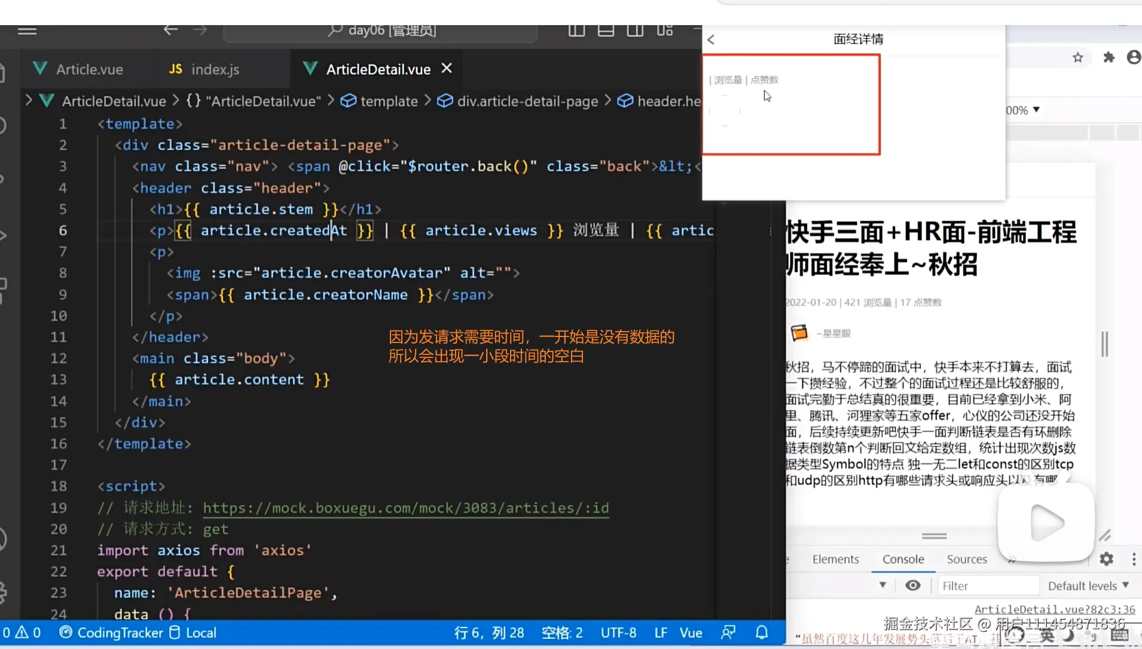Go to line via 行 6, 列 28 indicator
1142x649 pixels.
489,633
